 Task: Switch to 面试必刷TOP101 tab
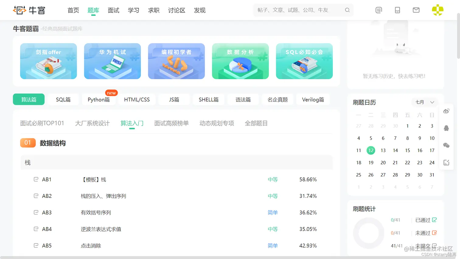pyautogui.click(x=42, y=123)
